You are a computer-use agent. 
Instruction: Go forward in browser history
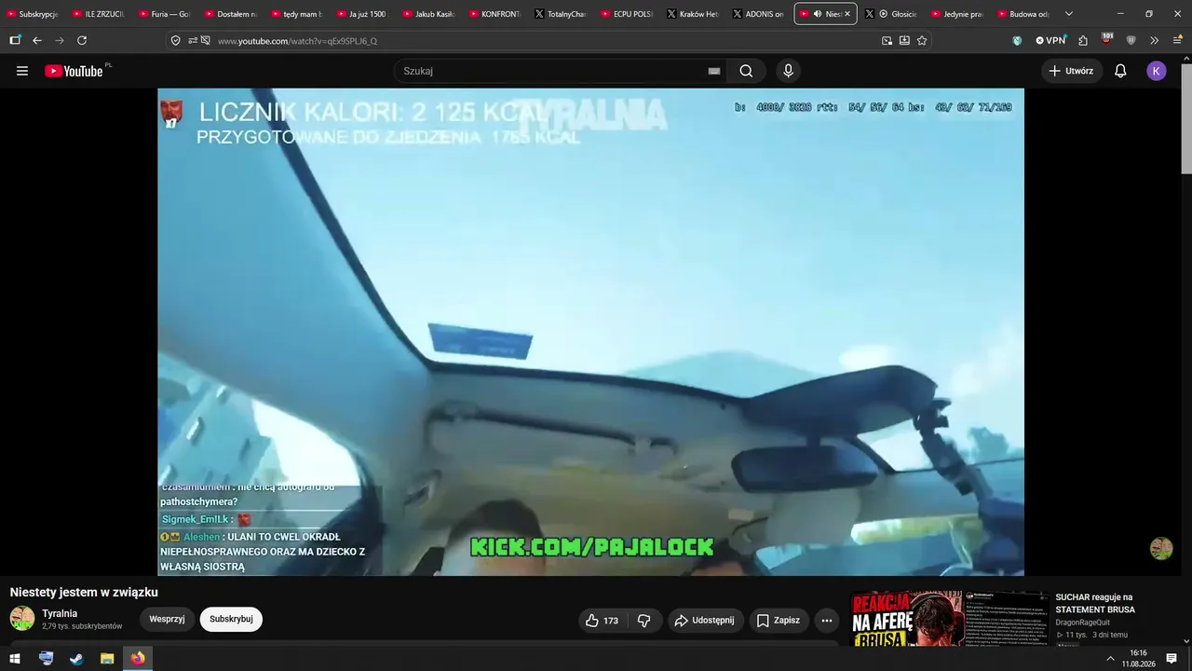(x=60, y=40)
